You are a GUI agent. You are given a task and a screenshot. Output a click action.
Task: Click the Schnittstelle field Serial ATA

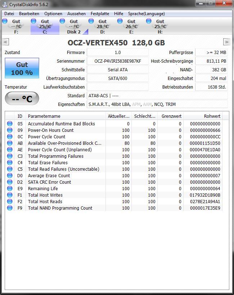(118, 70)
